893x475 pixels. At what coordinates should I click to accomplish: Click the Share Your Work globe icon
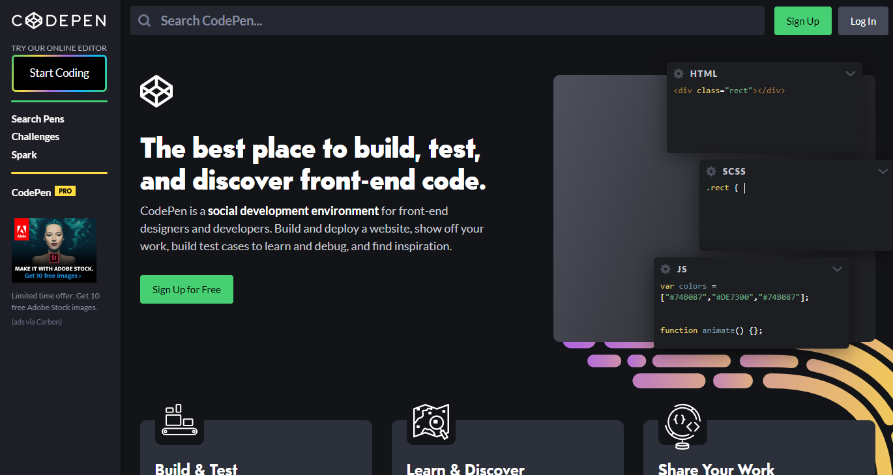[x=682, y=427]
